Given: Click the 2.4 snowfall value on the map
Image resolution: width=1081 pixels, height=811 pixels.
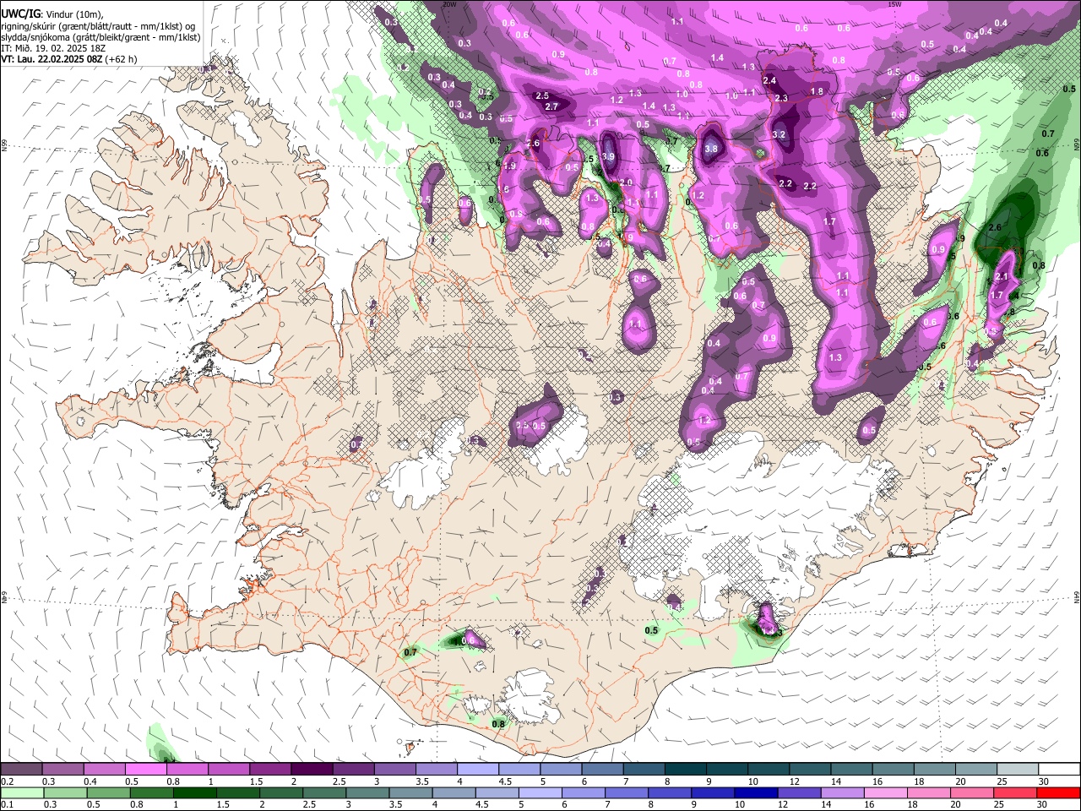Looking at the screenshot, I should click(x=769, y=80).
